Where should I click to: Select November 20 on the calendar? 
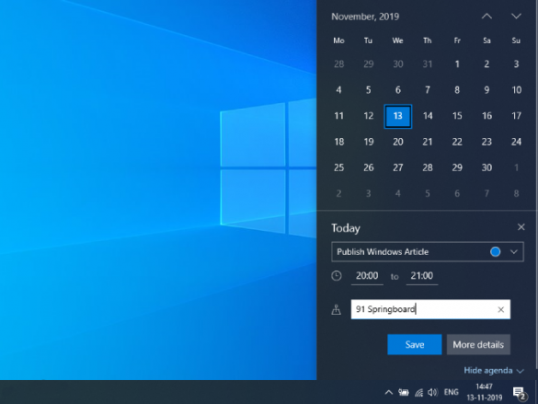(x=397, y=142)
